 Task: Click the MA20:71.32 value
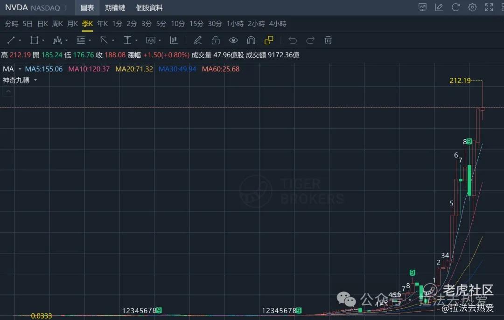(134, 69)
